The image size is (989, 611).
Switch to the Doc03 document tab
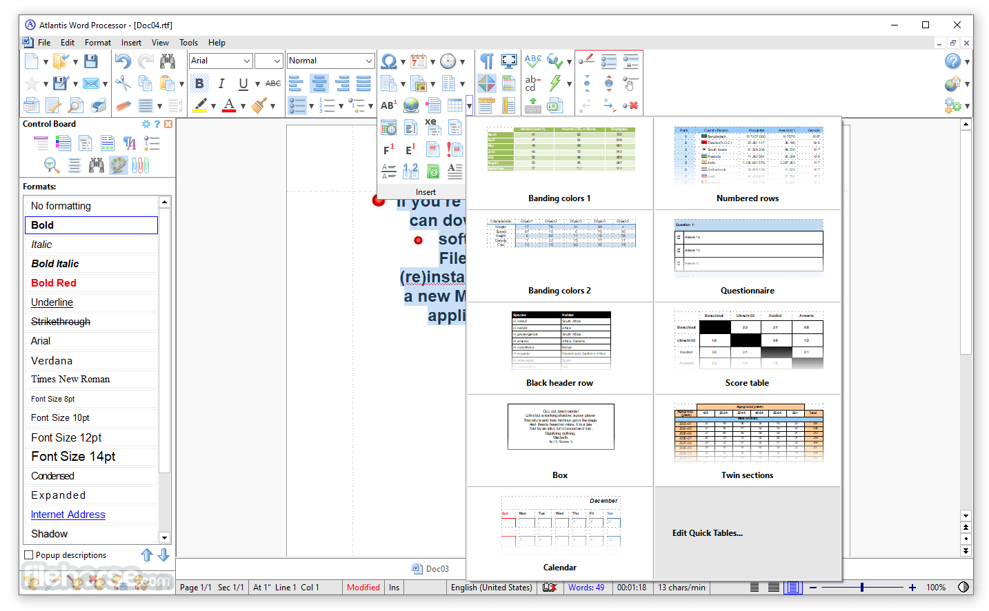(430, 569)
